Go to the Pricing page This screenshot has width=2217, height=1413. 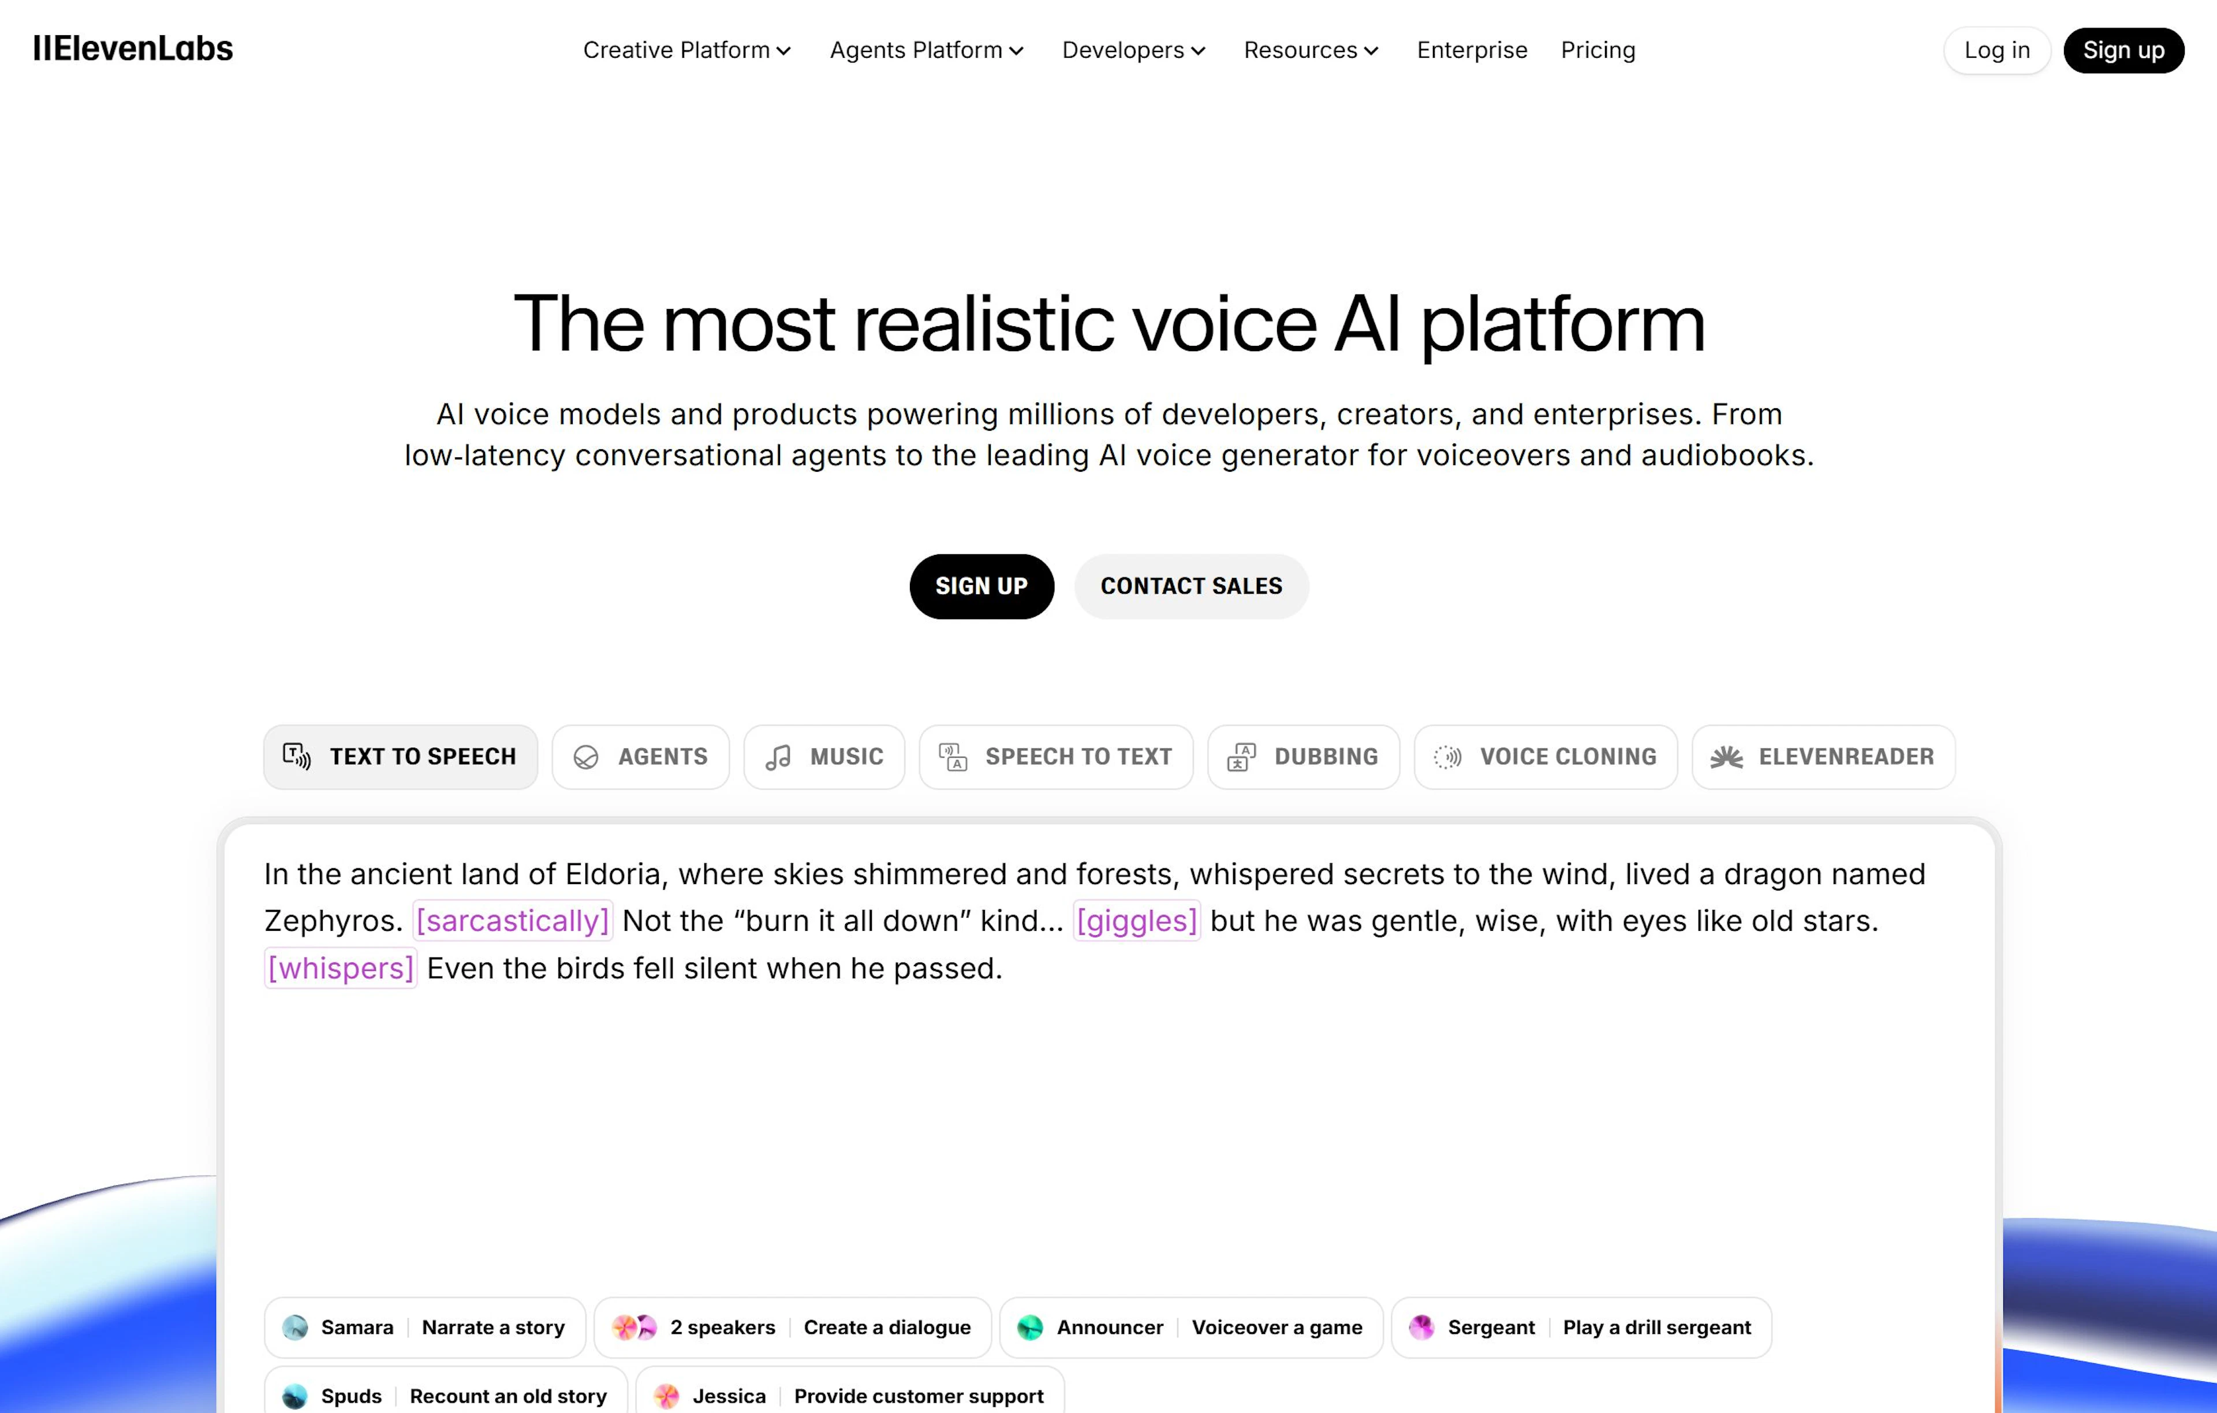[x=1598, y=50]
